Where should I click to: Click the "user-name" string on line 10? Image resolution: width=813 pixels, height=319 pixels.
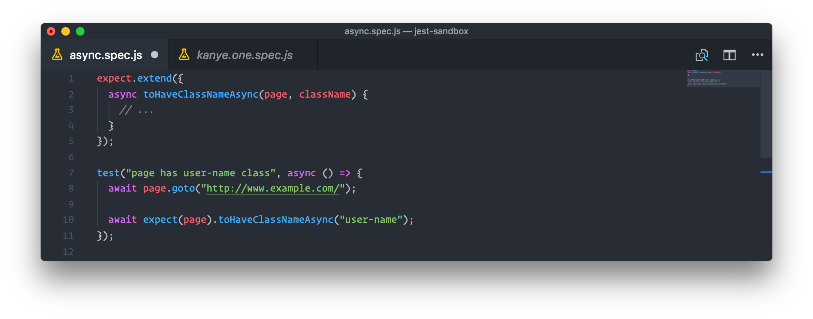371,220
